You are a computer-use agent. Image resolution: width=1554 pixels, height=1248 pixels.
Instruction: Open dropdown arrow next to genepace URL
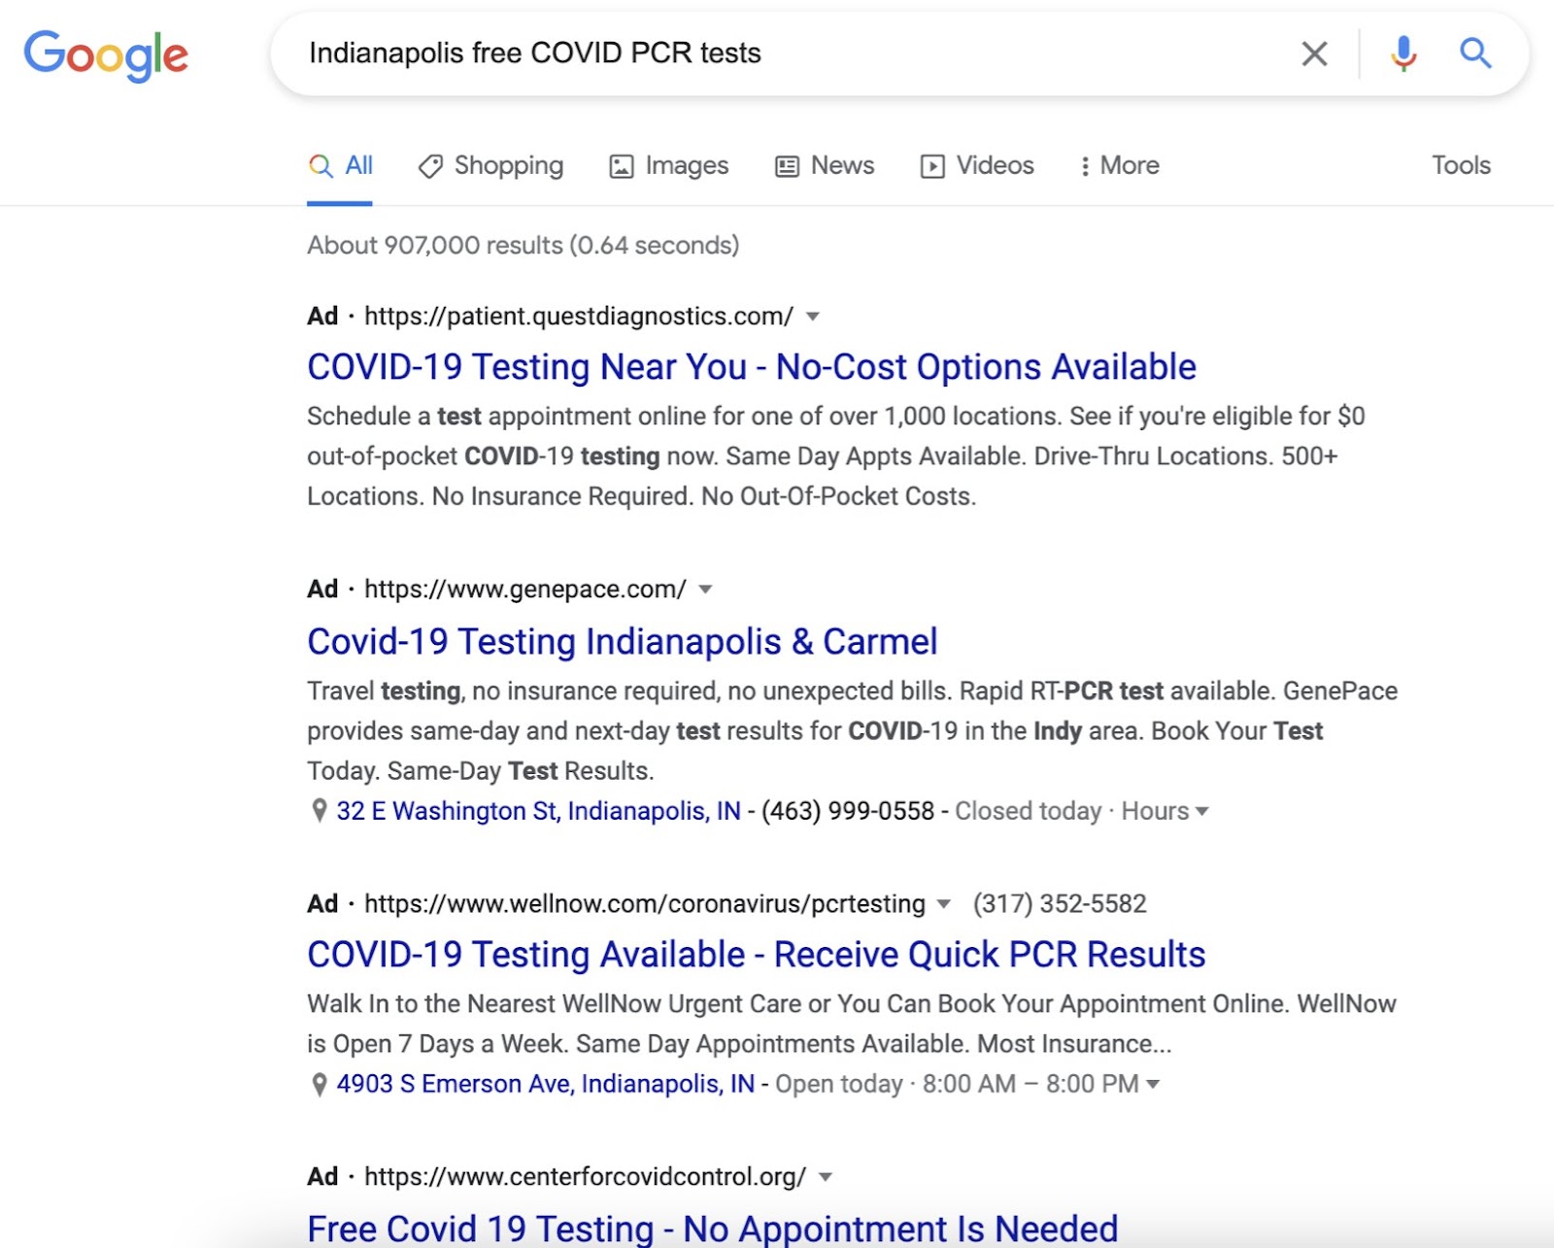pyautogui.click(x=706, y=590)
